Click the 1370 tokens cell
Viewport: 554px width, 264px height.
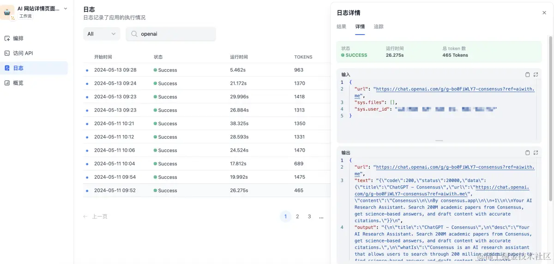click(300, 83)
